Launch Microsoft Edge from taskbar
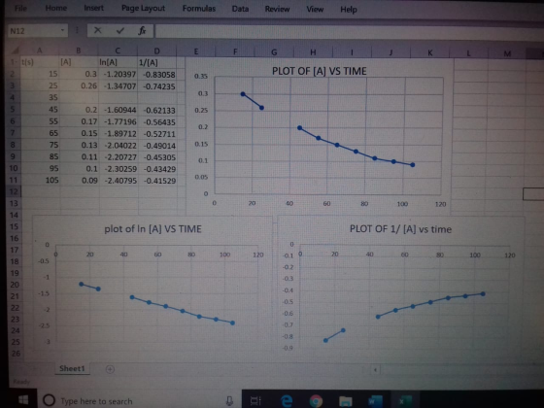544x408 pixels. tap(287, 401)
